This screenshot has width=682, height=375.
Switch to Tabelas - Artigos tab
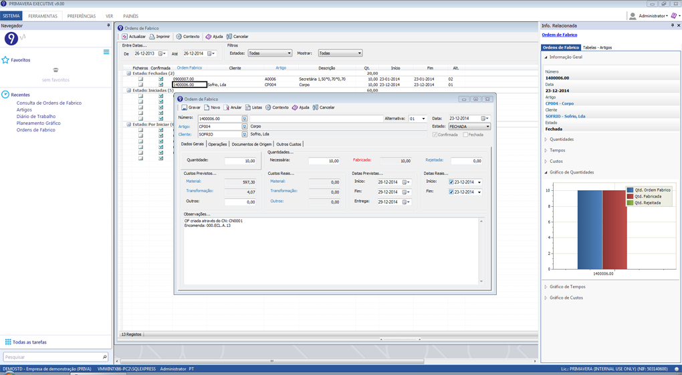point(597,47)
